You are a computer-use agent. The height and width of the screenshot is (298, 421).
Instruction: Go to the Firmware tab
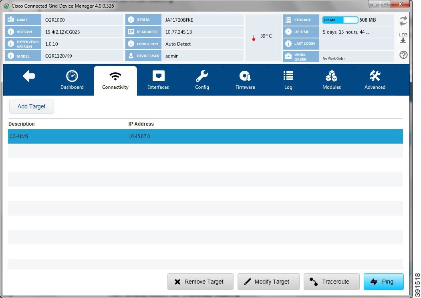(x=245, y=80)
